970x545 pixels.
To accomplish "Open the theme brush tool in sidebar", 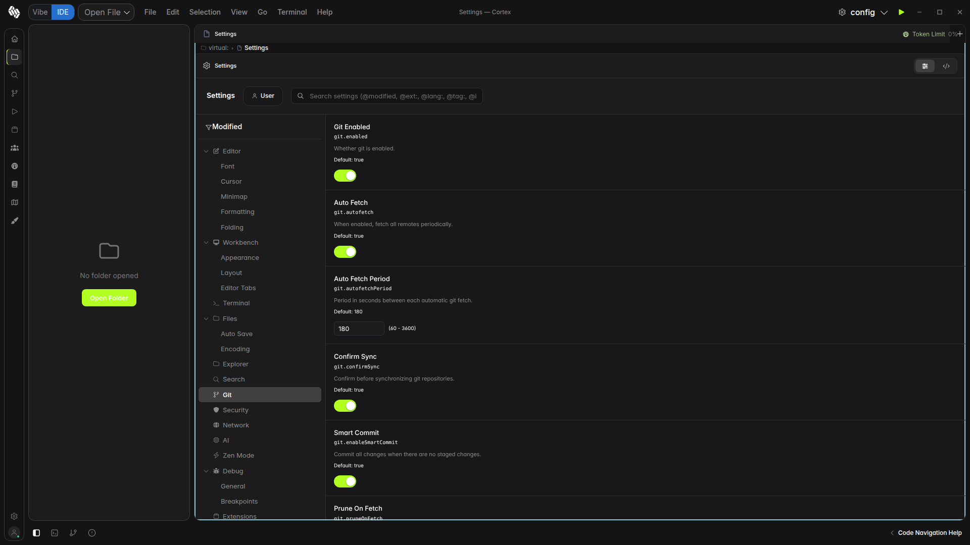I will [x=14, y=221].
